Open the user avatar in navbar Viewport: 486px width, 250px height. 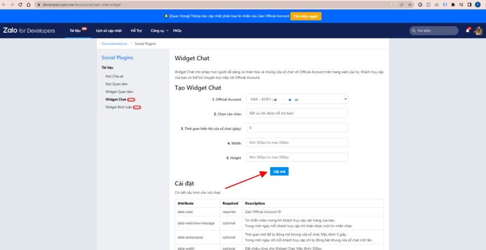[478, 31]
